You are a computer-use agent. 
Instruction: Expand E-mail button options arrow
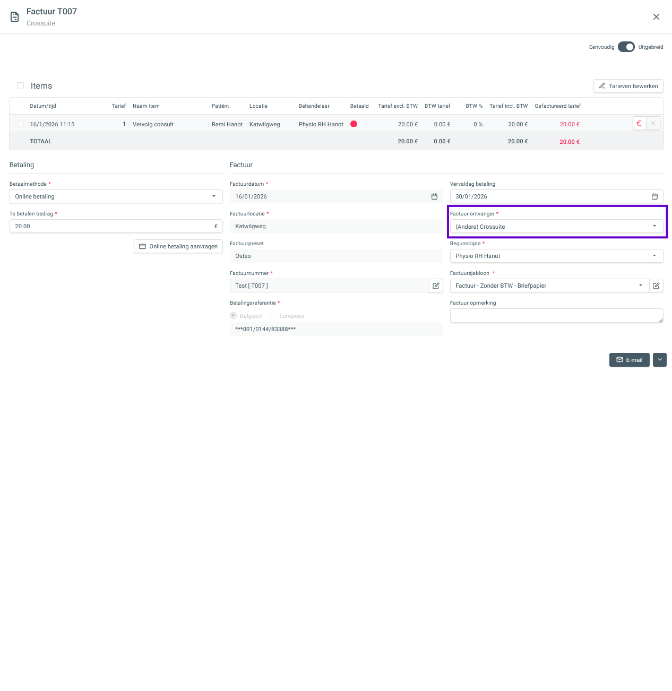pyautogui.click(x=660, y=360)
